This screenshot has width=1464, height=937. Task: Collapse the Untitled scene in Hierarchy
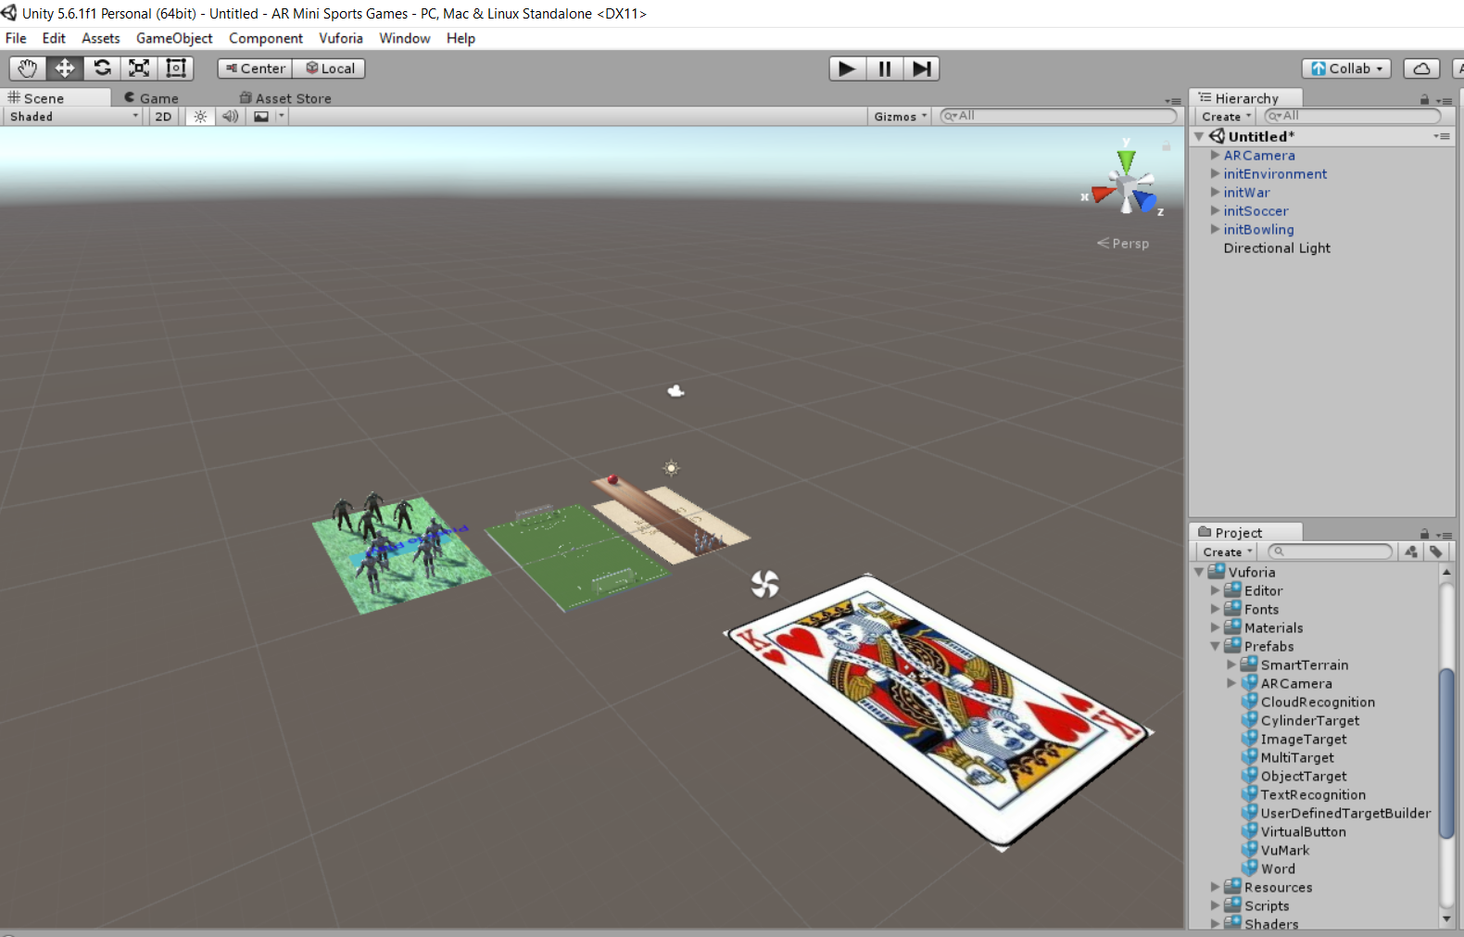[x=1199, y=136]
